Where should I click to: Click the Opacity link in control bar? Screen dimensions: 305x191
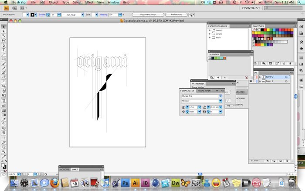click(x=104, y=15)
